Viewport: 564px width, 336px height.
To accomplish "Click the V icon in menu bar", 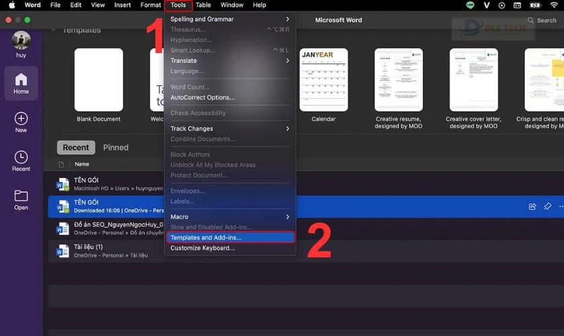I will click(x=486, y=5).
